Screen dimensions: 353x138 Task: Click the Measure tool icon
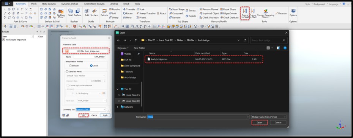[x=277, y=14]
